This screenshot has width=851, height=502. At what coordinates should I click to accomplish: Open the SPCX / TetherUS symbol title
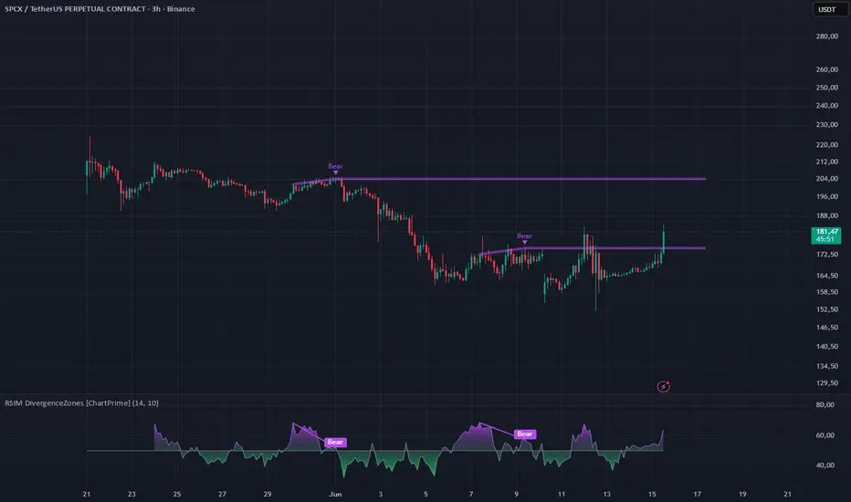[100, 9]
